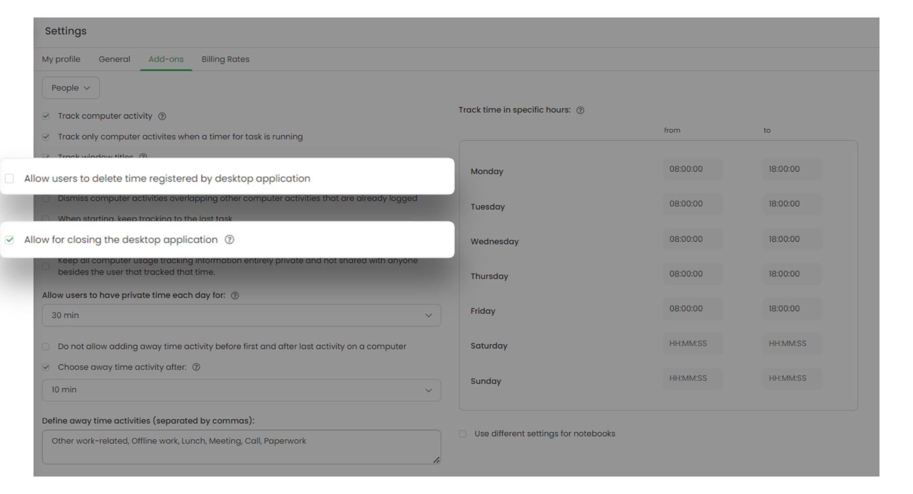Open the People dropdown
Viewport: 913px width, 494px height.
(71, 88)
